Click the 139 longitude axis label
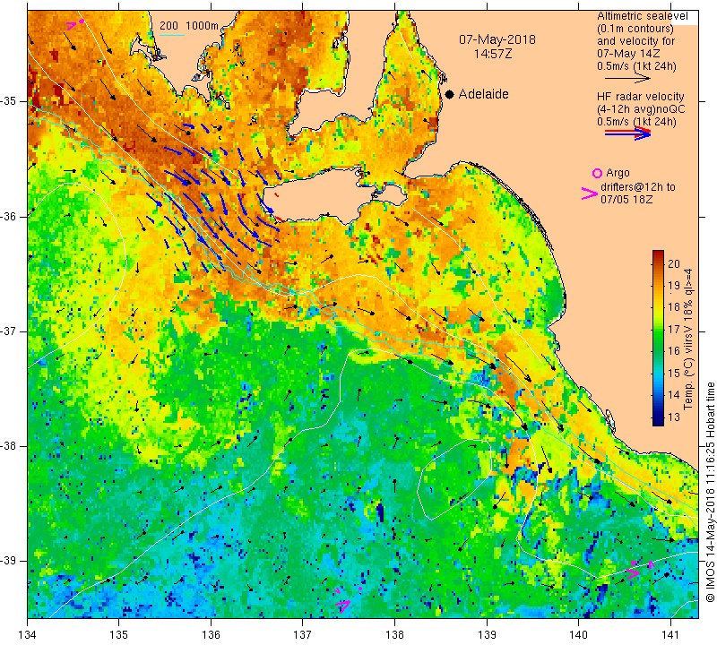717x645 pixels. tap(487, 635)
